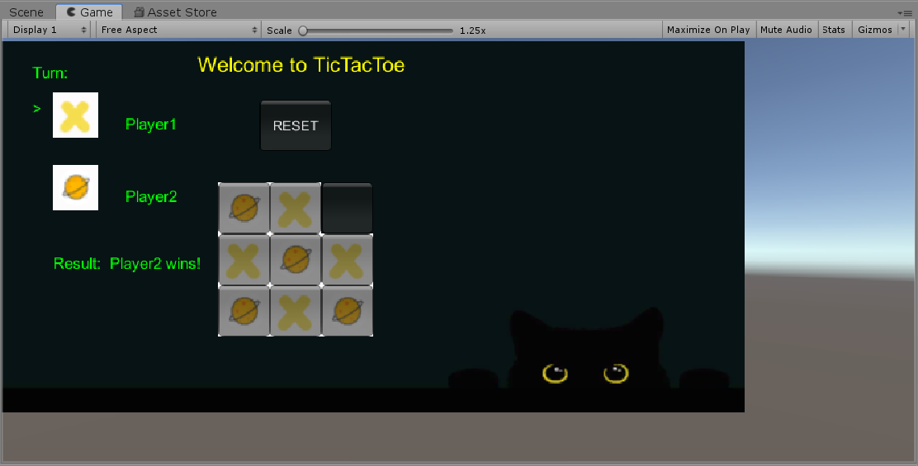Expand the Gizmos dropdown arrow

click(903, 29)
